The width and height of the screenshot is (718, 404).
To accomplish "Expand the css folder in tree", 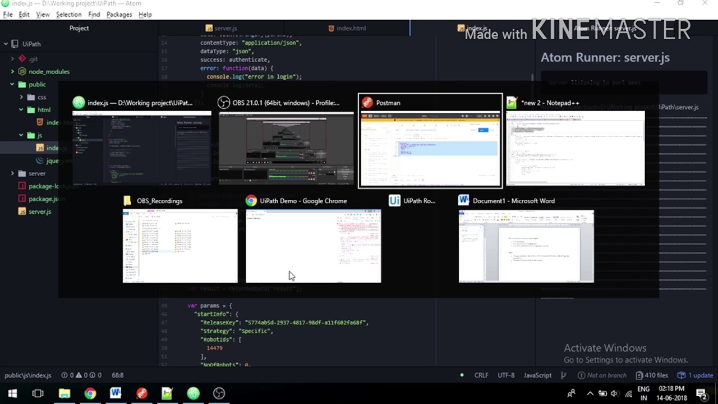I will pos(21,97).
